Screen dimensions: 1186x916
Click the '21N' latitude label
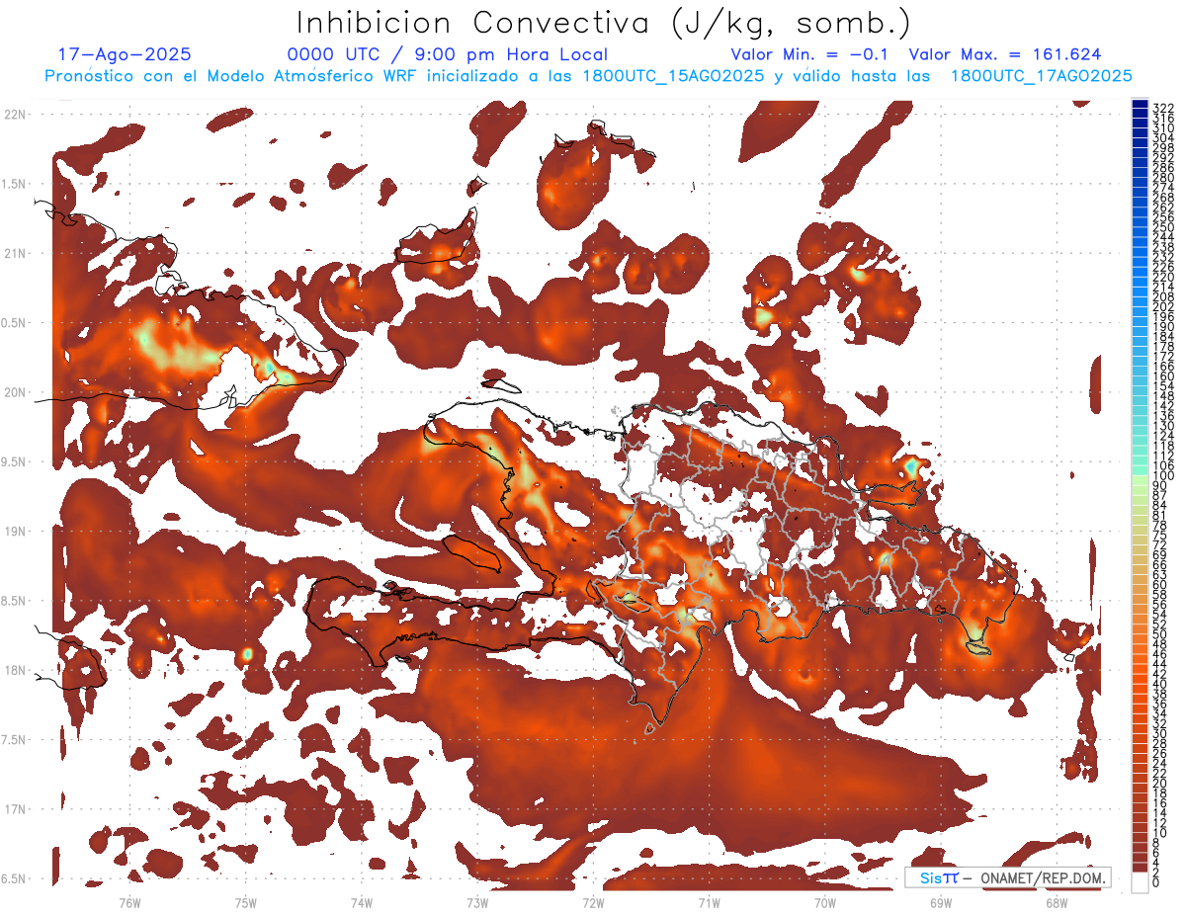[x=14, y=254]
